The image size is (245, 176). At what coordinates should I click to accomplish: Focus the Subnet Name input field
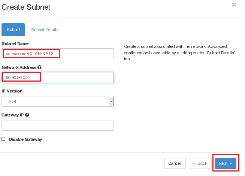[57, 54]
